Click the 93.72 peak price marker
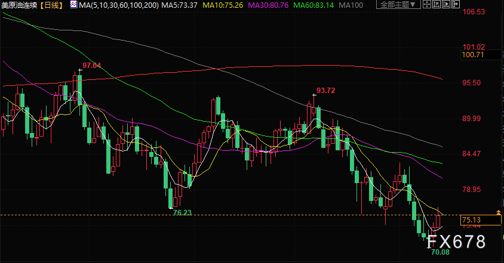This screenshot has width=504, height=263. click(325, 91)
